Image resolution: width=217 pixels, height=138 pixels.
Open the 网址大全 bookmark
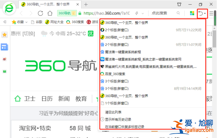[54, 22]
